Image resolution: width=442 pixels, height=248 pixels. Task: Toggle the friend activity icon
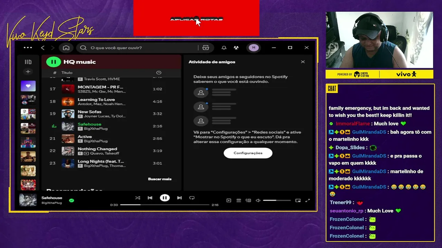click(x=236, y=48)
